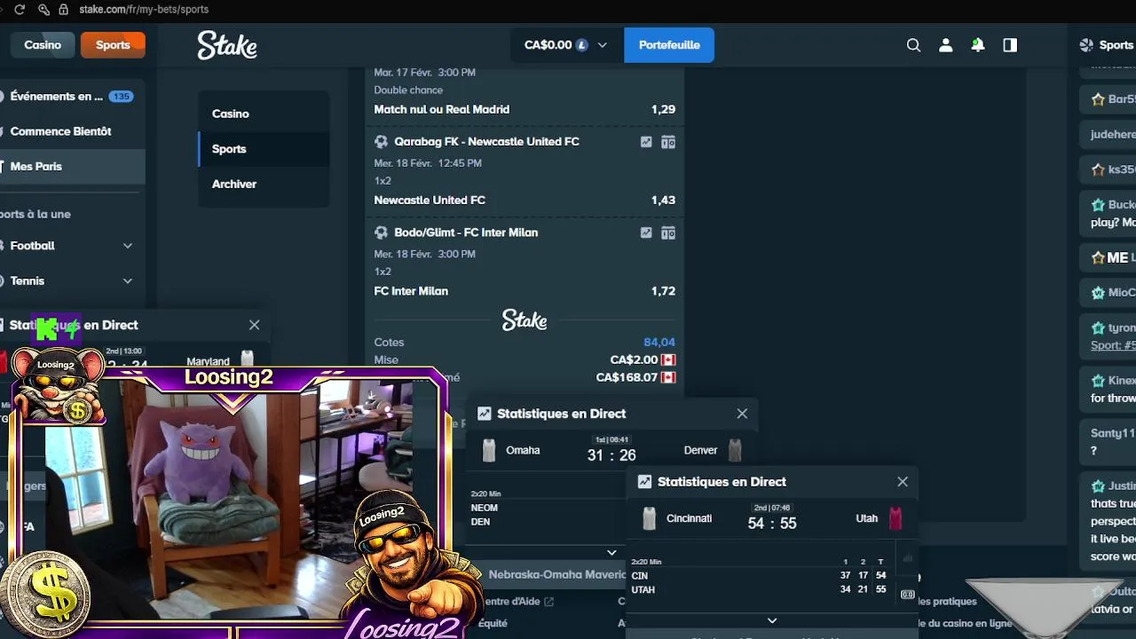
Task: Expand the Football sidebar section
Action: point(127,246)
